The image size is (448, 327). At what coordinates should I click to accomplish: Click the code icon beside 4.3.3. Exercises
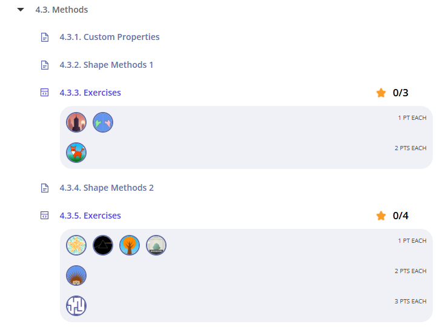point(44,93)
